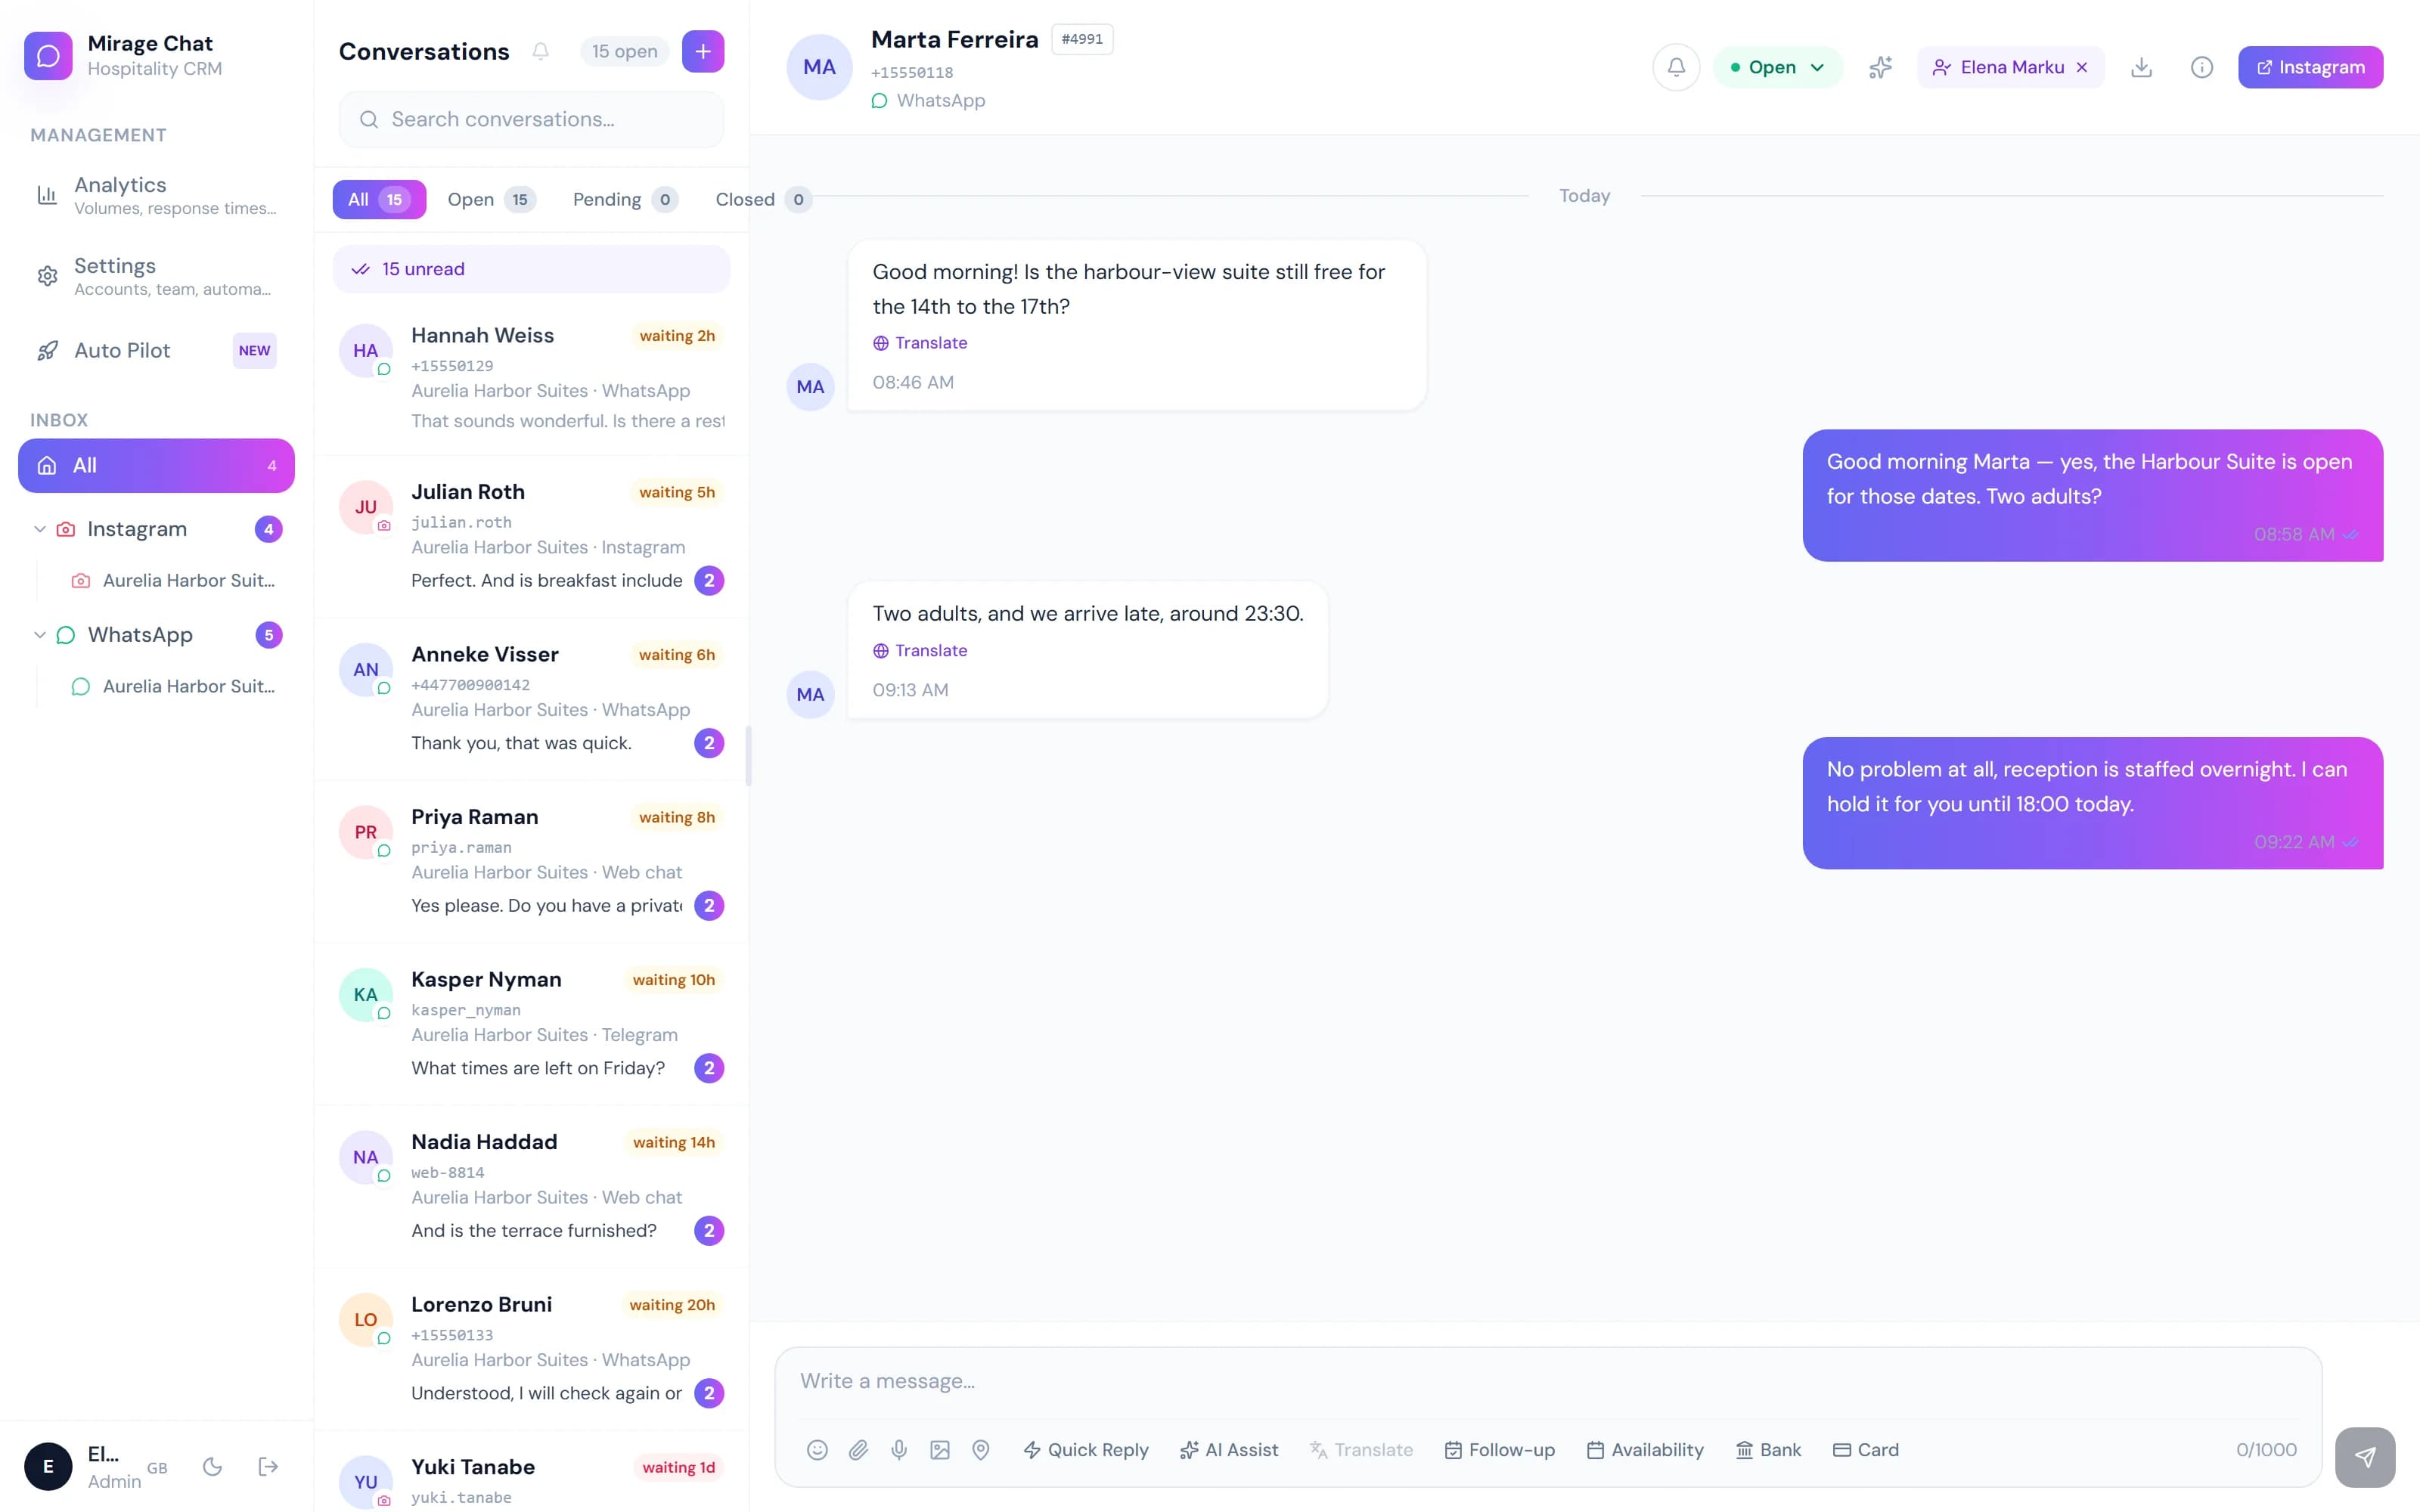
Task: Open Julian Roth conversation
Action: coord(531,536)
